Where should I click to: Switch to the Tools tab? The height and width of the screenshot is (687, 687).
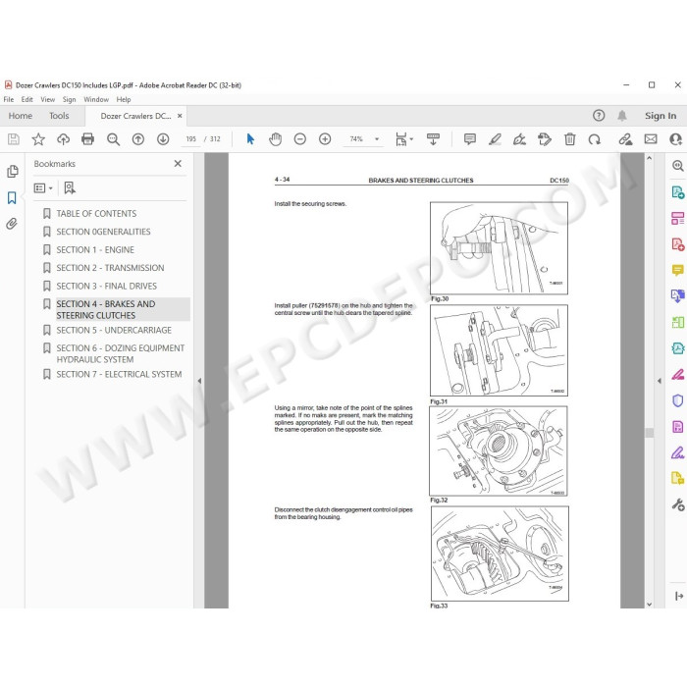coord(59,116)
